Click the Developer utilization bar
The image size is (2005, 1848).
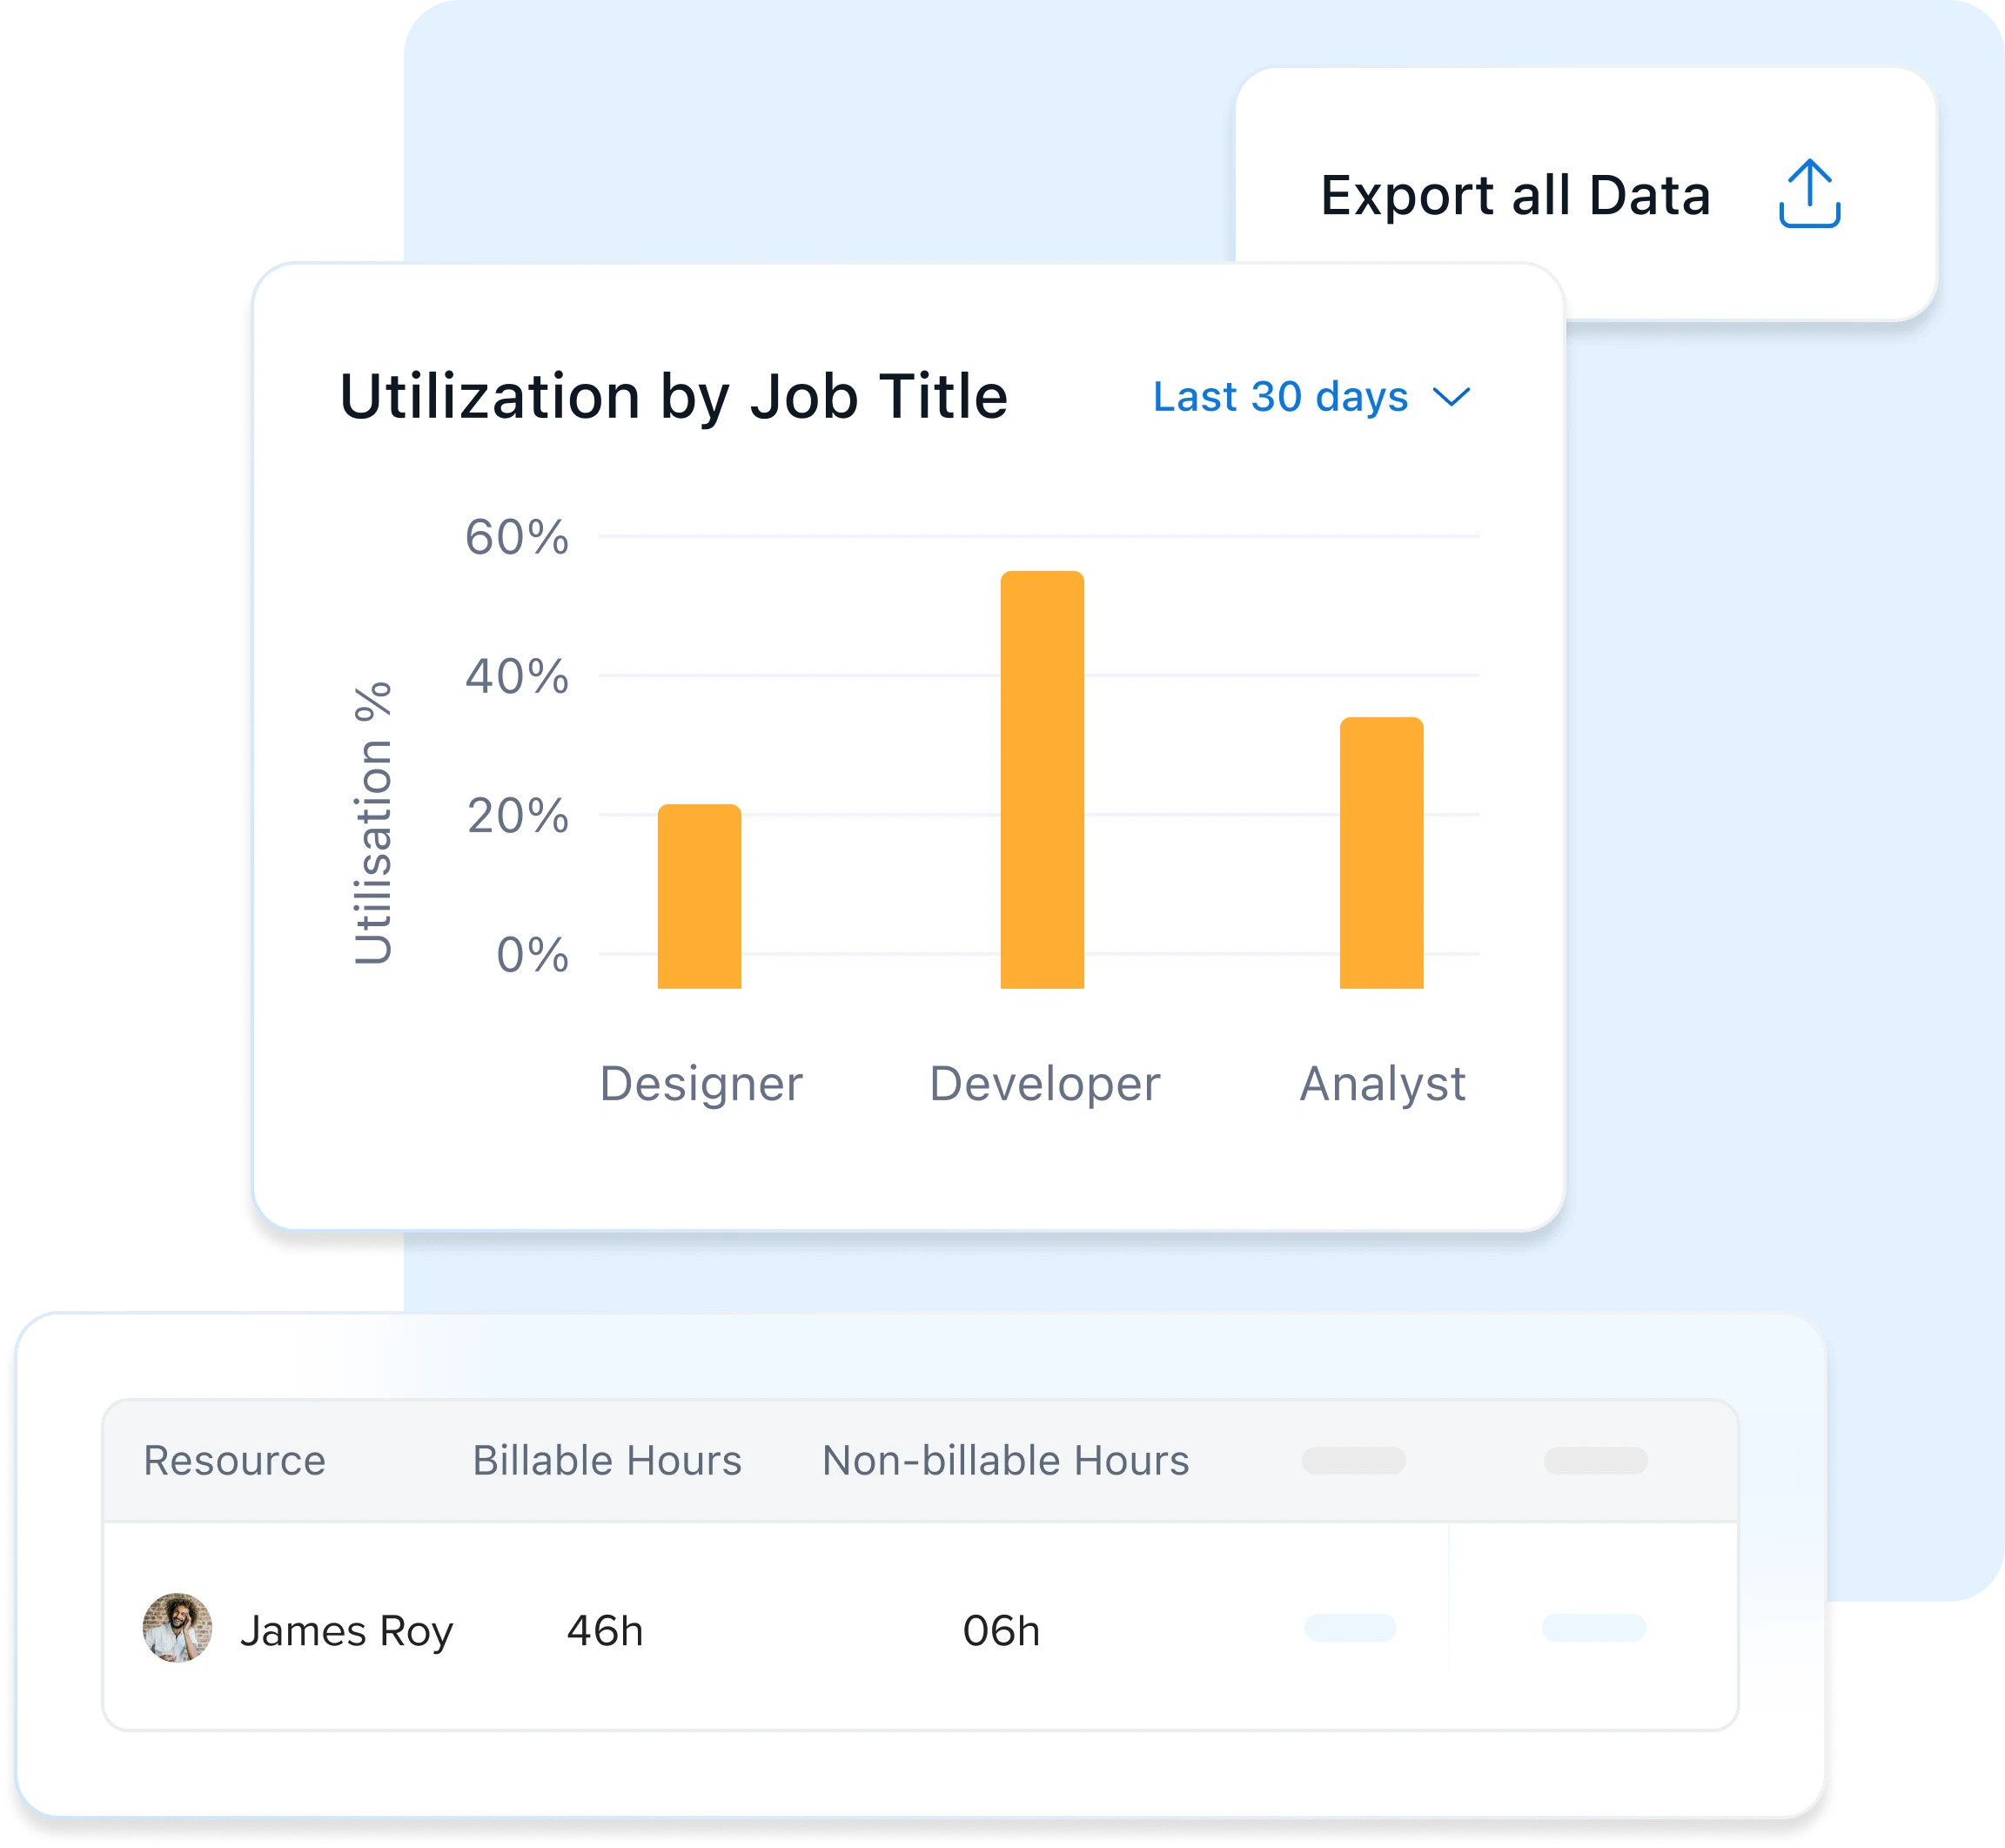click(x=1042, y=780)
